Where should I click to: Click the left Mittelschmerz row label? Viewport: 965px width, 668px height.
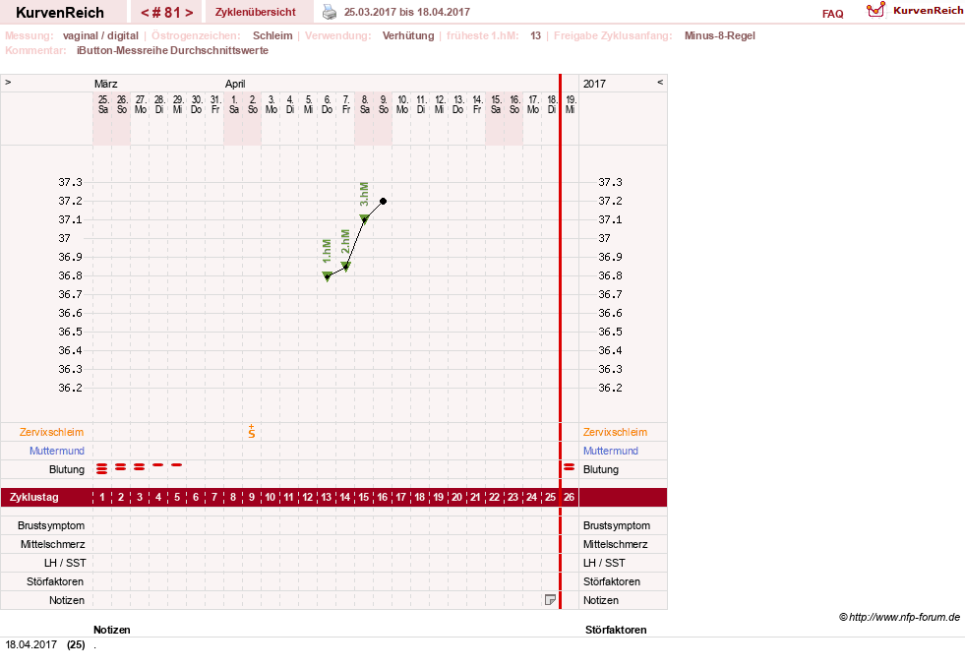click(x=53, y=544)
